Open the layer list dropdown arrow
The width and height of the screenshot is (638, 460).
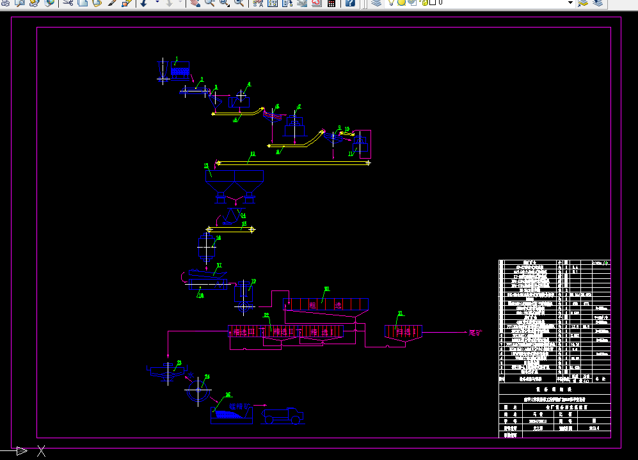point(570,3)
